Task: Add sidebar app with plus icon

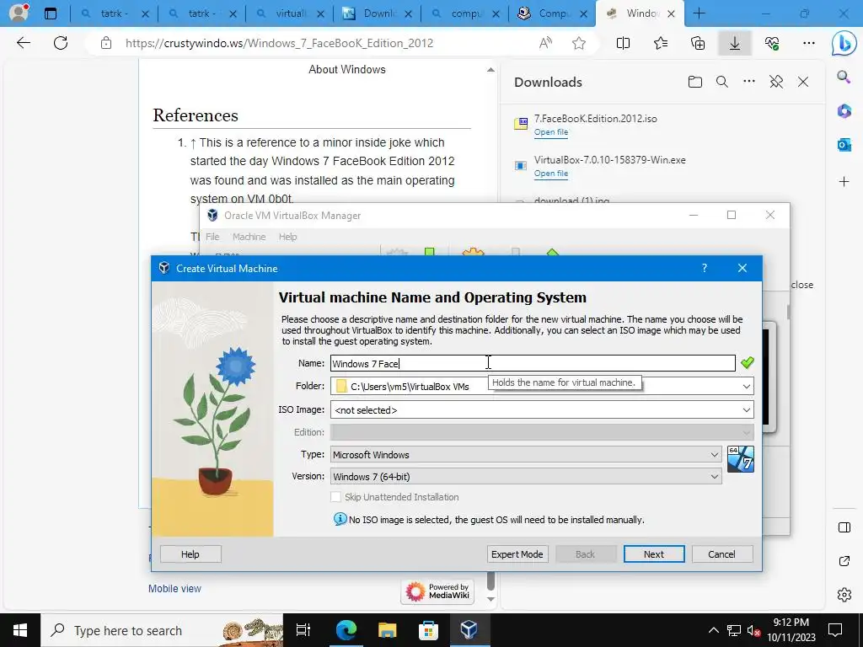Action: (844, 182)
